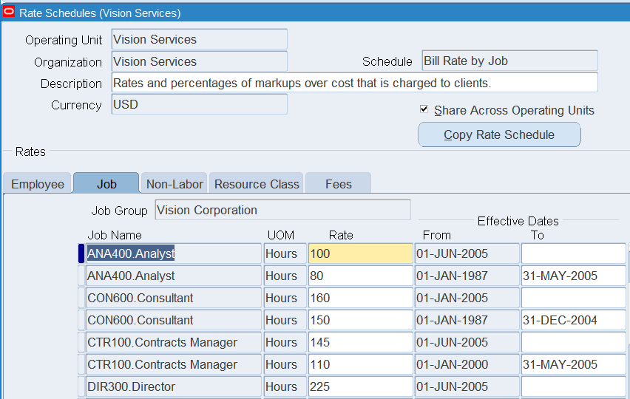The width and height of the screenshot is (630, 399).
Task: Select the Job tab
Action: tap(106, 183)
